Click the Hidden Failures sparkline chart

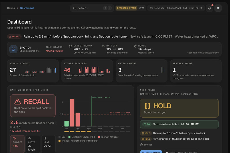click(94, 70)
